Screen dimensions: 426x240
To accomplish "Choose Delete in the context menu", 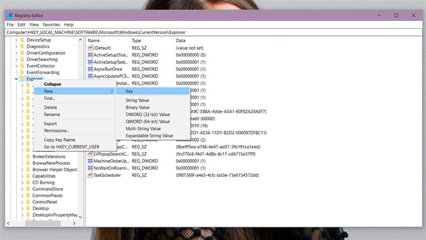I will pos(75,108).
